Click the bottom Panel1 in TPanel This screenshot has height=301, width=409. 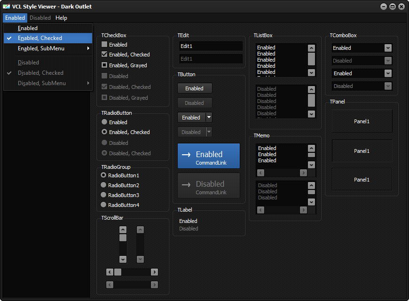coord(362,180)
